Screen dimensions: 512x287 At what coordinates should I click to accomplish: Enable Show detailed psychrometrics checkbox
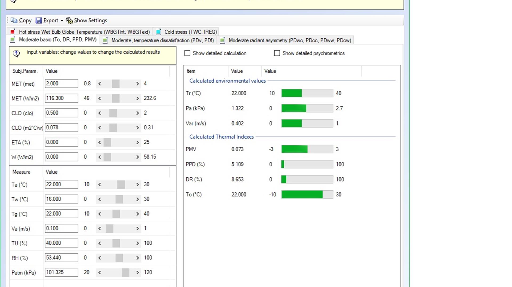(x=277, y=53)
